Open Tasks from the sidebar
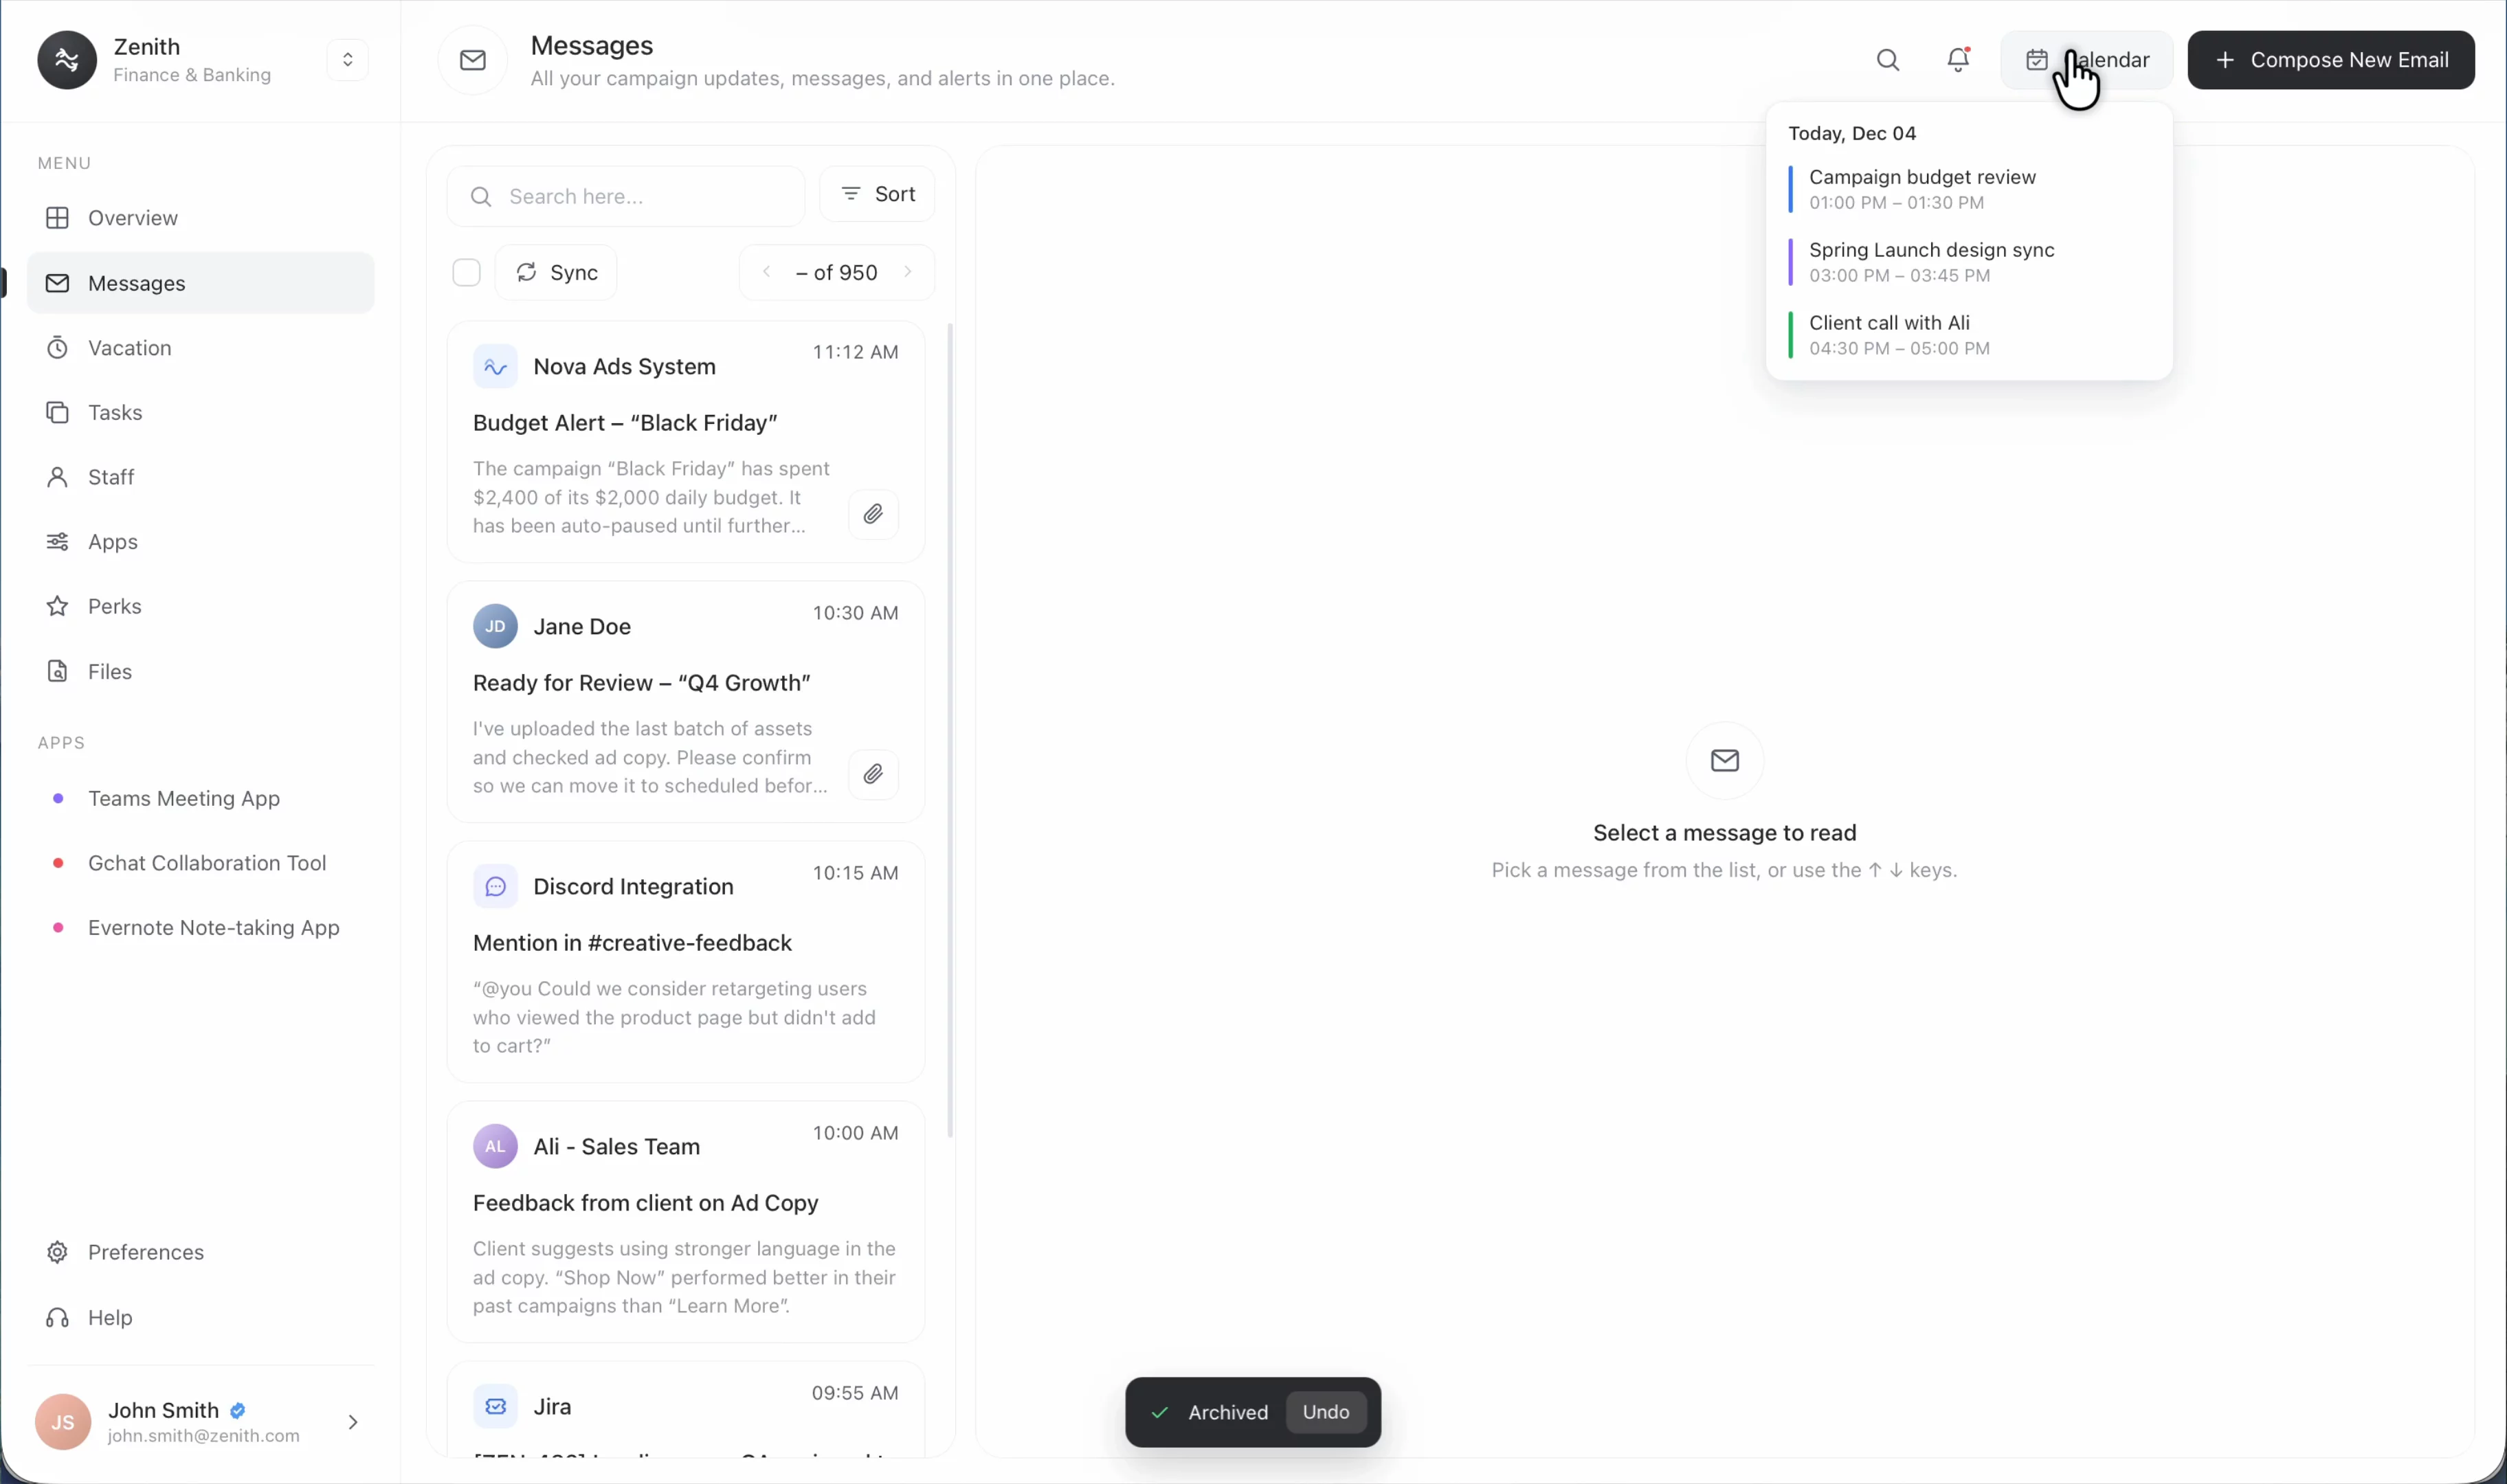 pos(200,412)
